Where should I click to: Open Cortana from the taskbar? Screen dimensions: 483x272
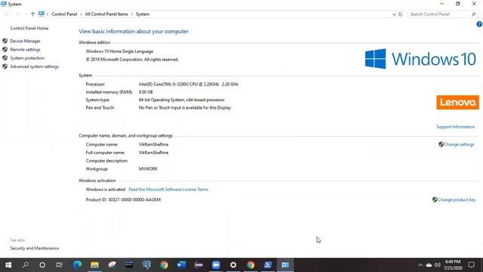pos(42,265)
